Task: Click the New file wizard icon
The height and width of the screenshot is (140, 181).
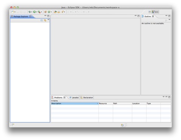Action: (x=13, y=12)
